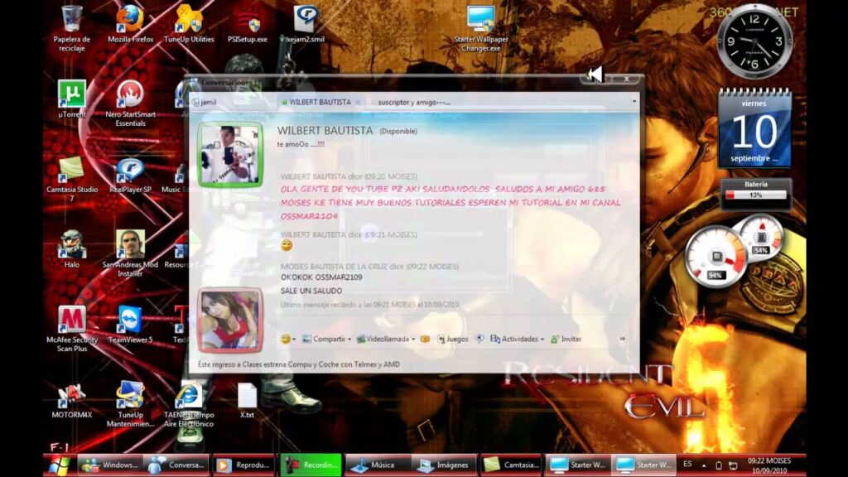848x477 pixels.
Task: Send a wink using the wink icon
Action: pyautogui.click(x=425, y=339)
